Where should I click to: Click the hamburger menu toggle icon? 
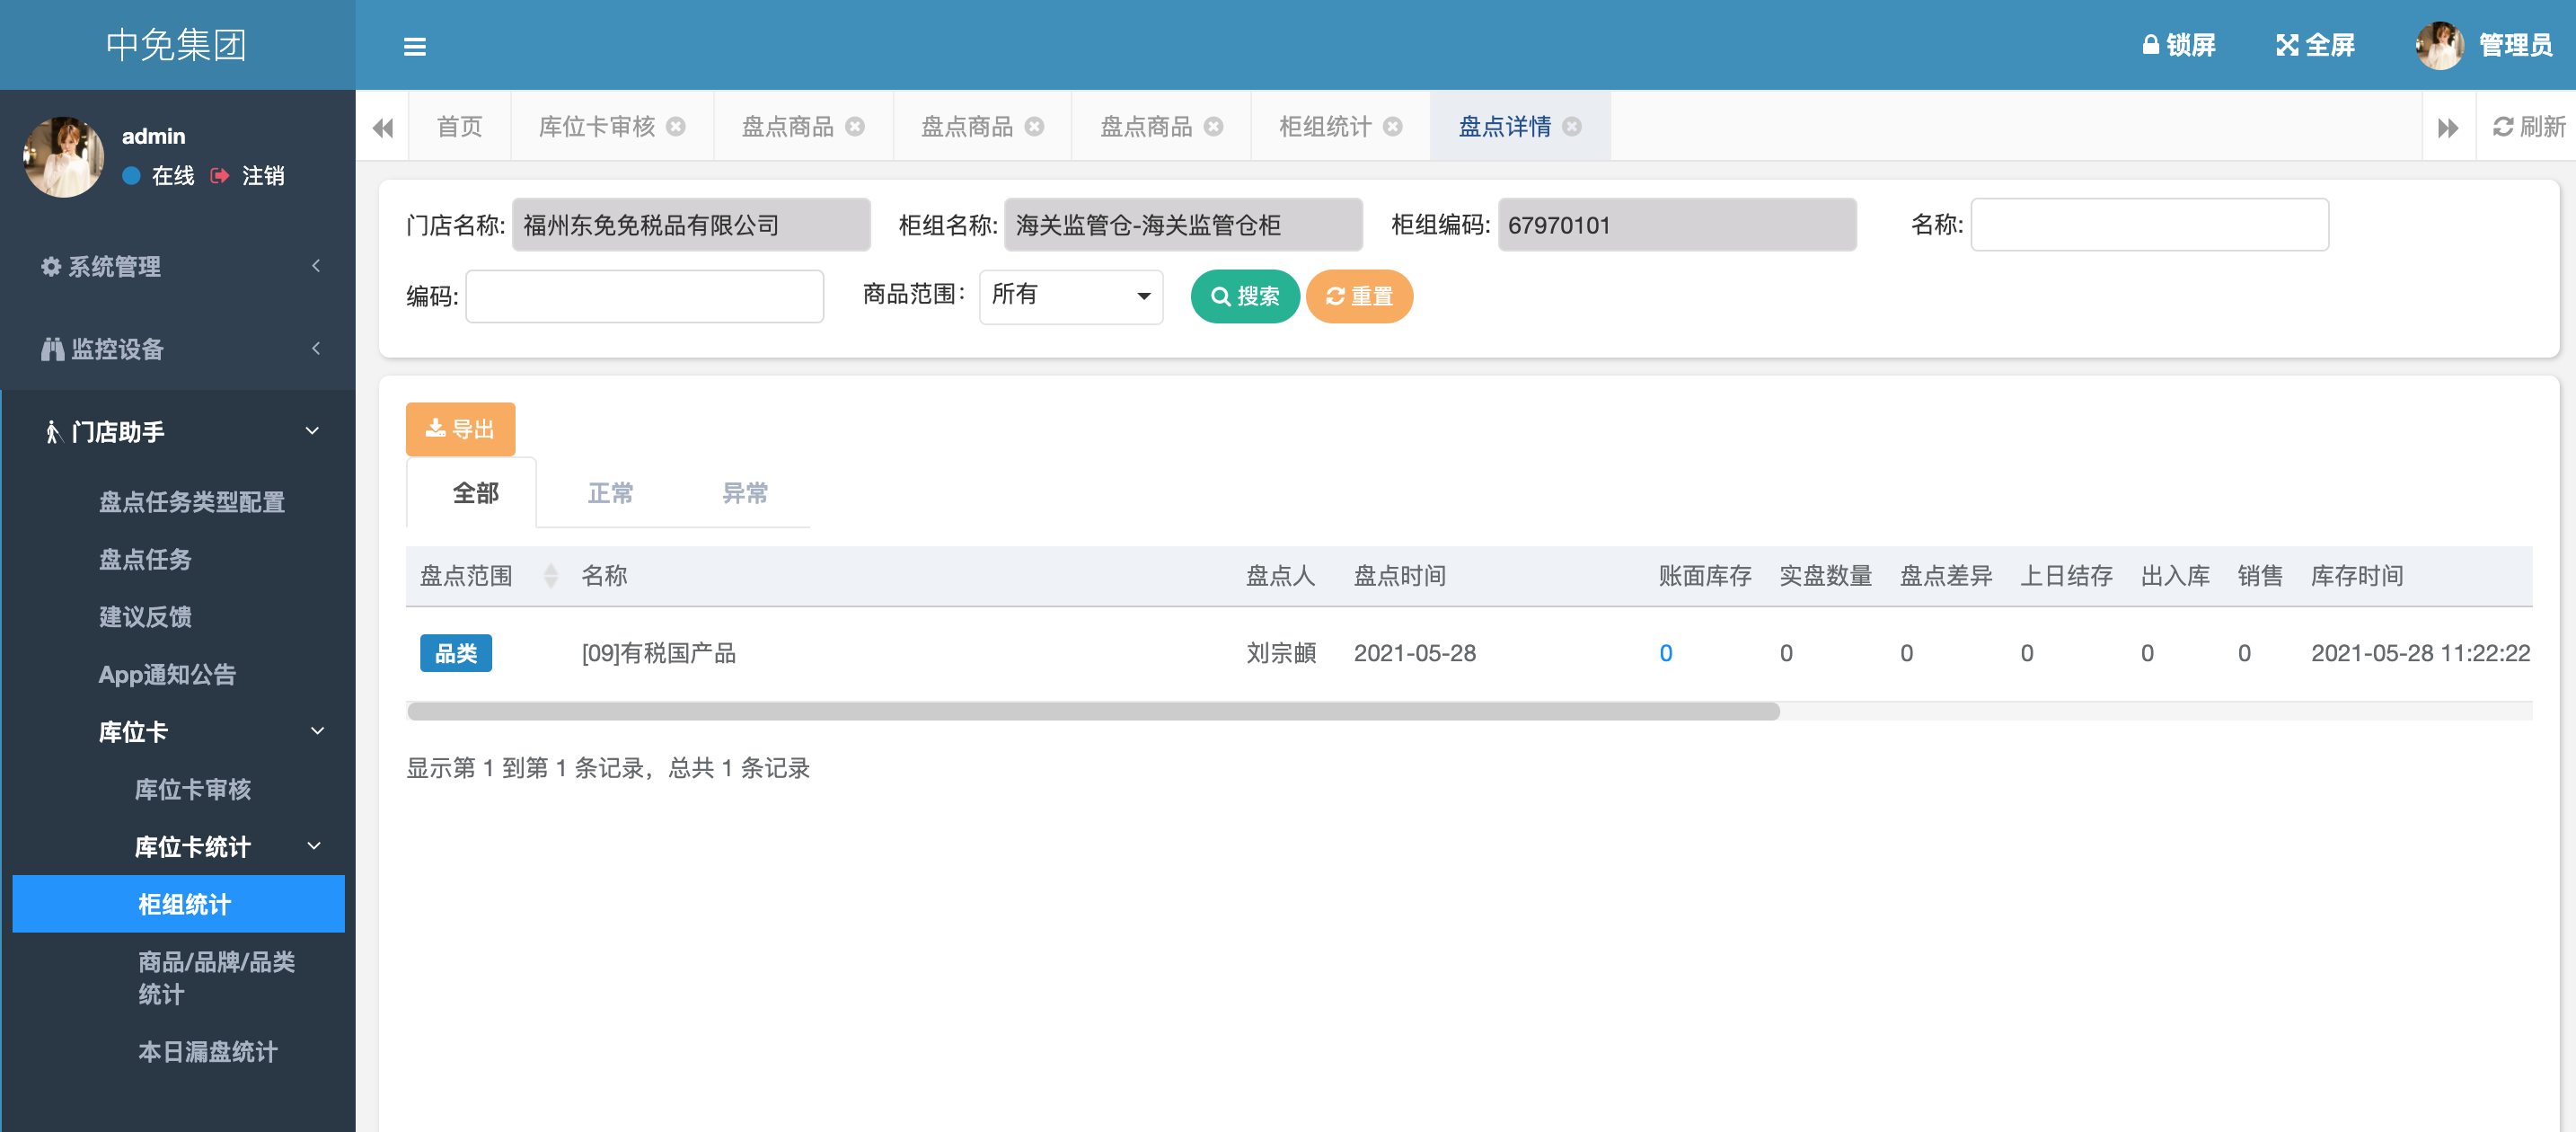(x=414, y=46)
